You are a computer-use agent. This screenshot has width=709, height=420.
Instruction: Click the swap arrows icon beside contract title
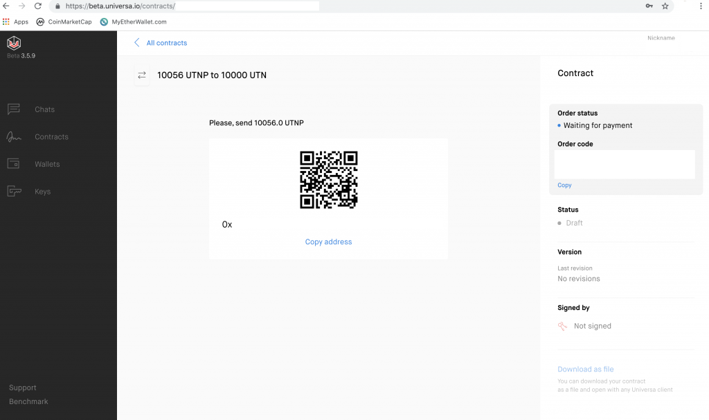click(x=142, y=75)
